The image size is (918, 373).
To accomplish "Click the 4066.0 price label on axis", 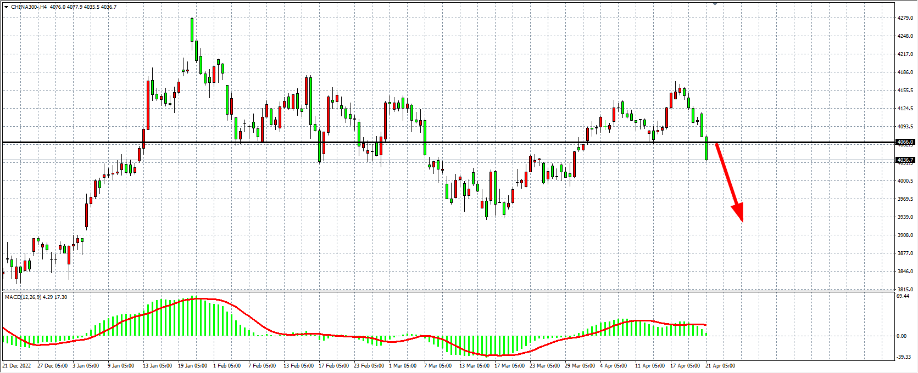I will [905, 142].
